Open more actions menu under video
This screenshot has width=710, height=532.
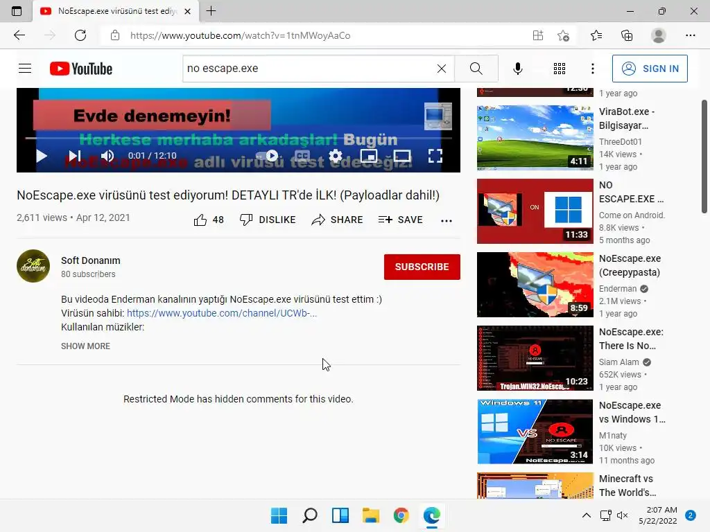pyautogui.click(x=446, y=221)
